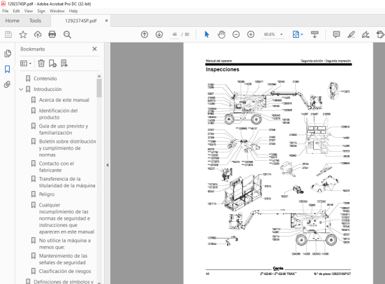Print the document with printer icon
Viewport: 385px width, 284px height.
[x=52, y=35]
